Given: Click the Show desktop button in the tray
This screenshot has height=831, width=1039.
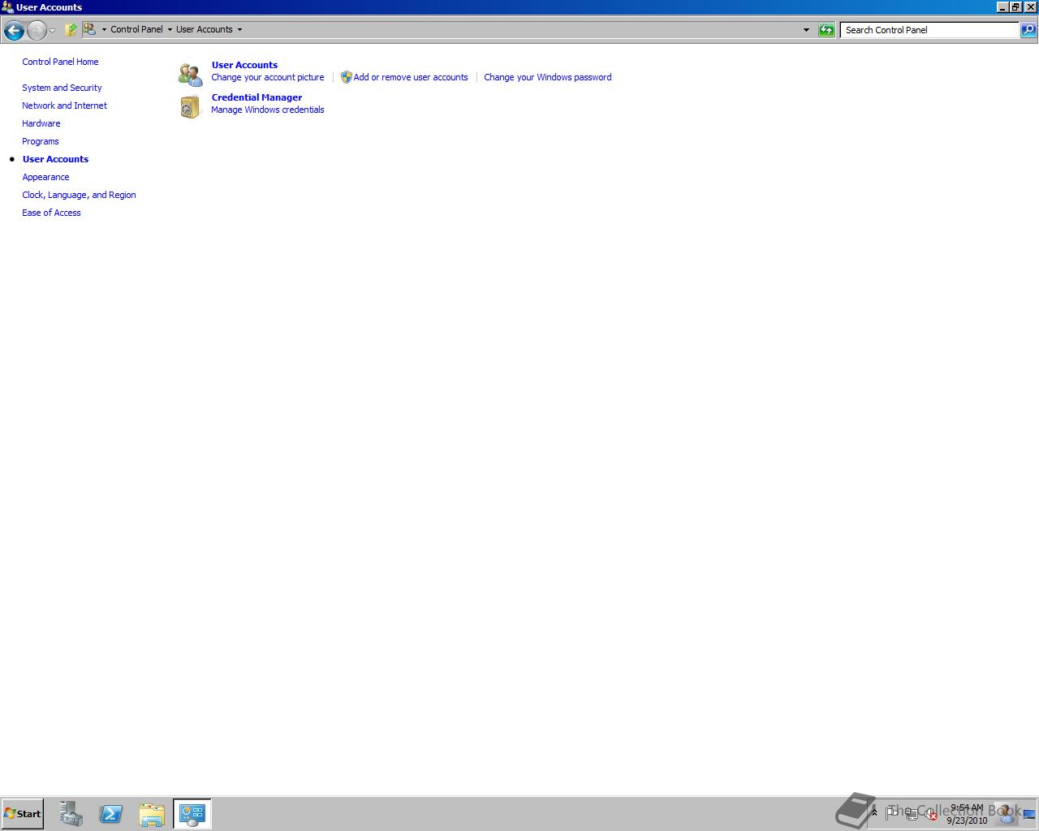Looking at the screenshot, I should (1029, 814).
